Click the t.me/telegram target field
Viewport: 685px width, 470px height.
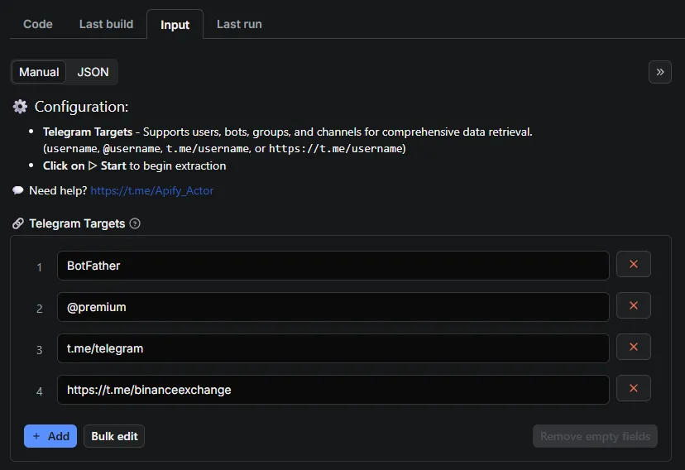pyautogui.click(x=333, y=348)
